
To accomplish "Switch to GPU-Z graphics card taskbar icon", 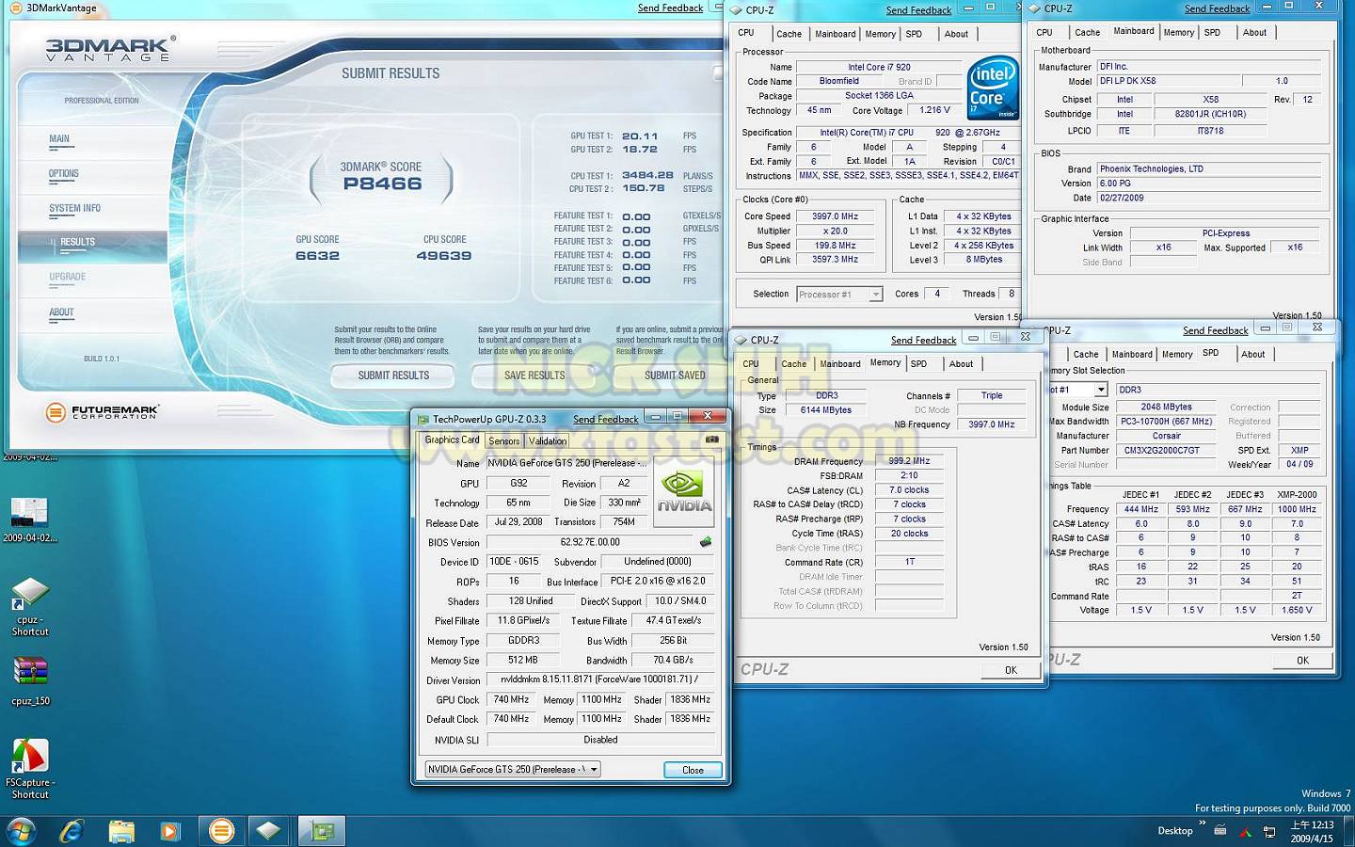I will coord(322,831).
